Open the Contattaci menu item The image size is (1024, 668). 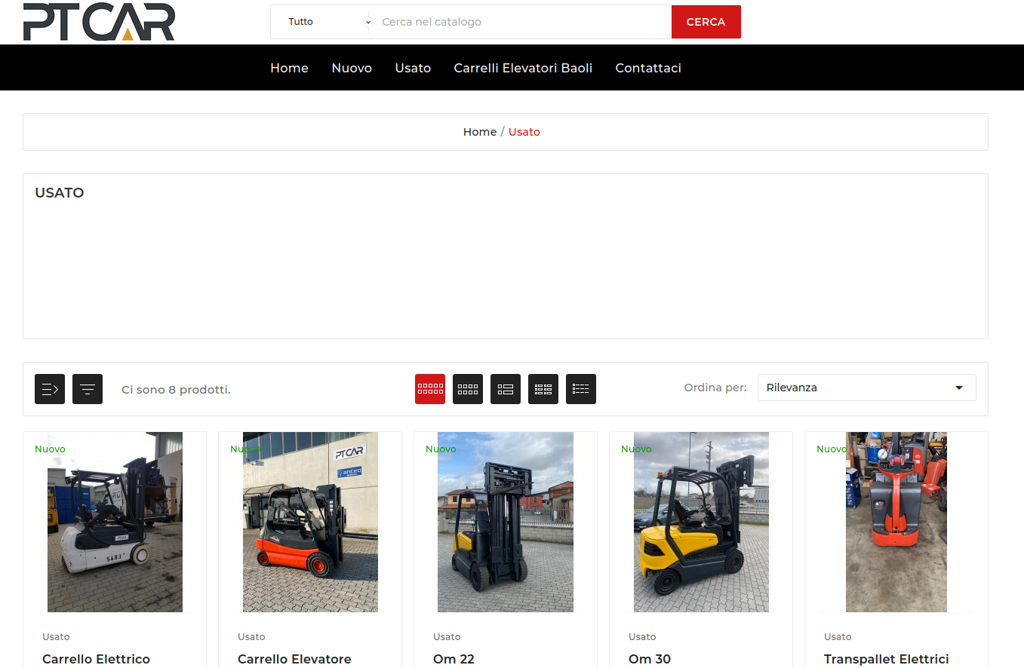click(648, 68)
